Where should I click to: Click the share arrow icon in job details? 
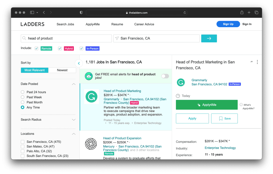click(251, 62)
